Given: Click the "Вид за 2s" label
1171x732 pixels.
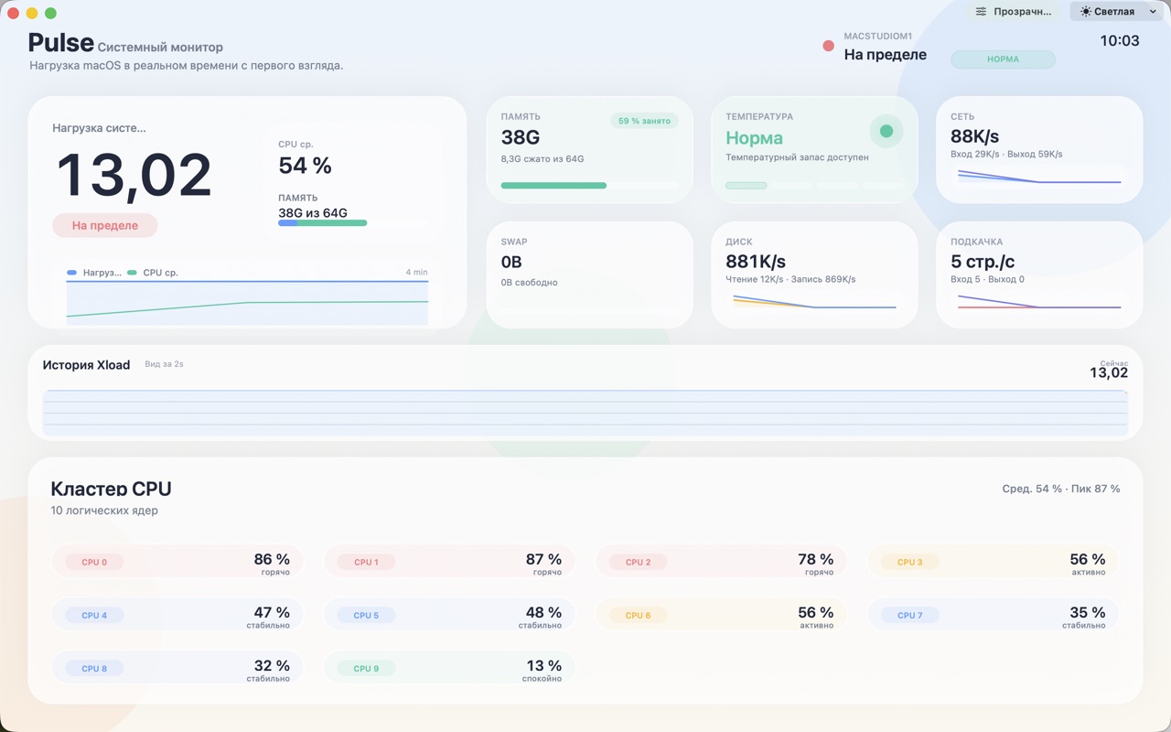Looking at the screenshot, I should 164,364.
